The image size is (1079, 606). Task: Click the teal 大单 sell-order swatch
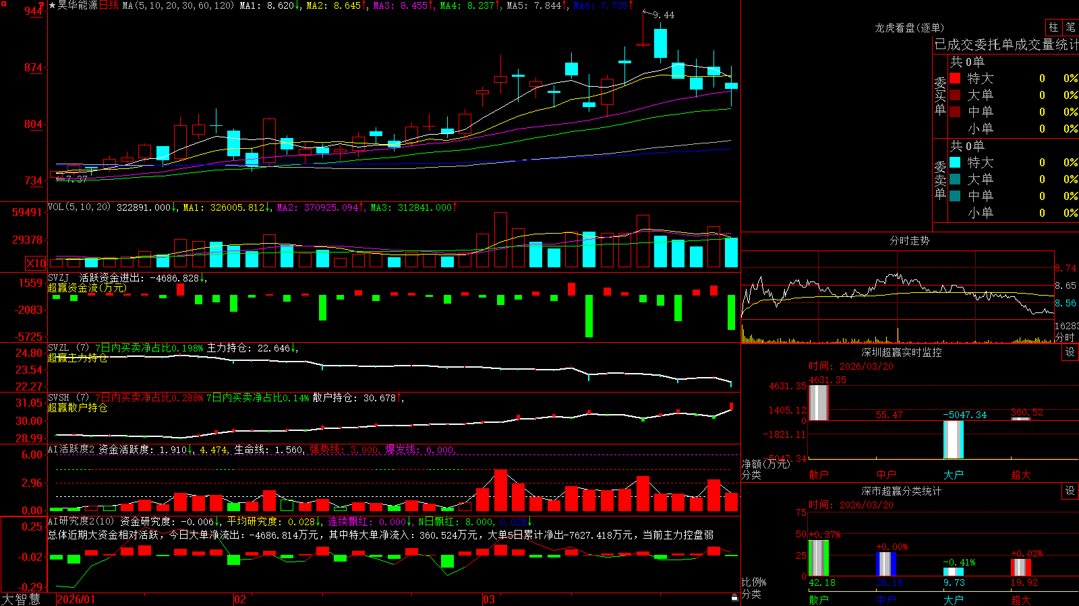[x=955, y=179]
